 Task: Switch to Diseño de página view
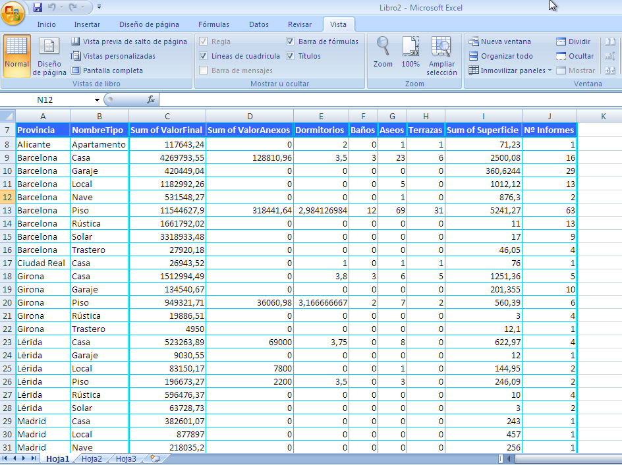point(49,55)
